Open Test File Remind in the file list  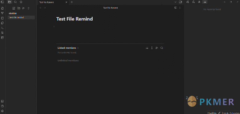click(21, 17)
